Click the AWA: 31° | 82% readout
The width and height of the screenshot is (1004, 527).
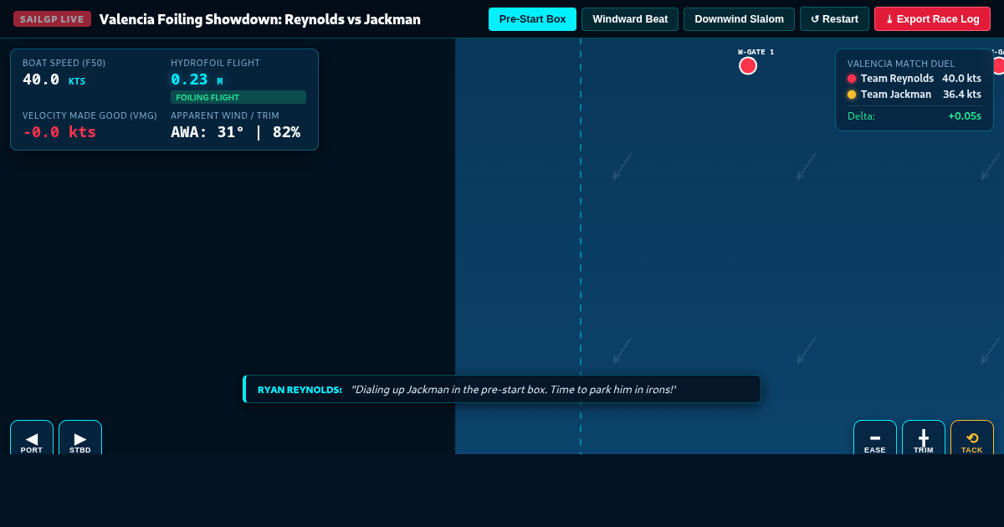(x=235, y=132)
